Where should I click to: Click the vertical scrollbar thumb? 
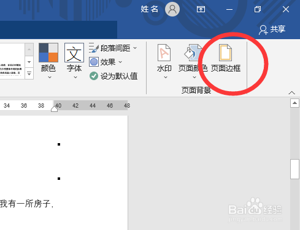coord(294,169)
